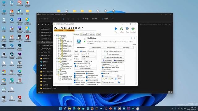This screenshot has width=198, height=111.
Task: Go to previous script with left arrow
Action: pos(131,38)
